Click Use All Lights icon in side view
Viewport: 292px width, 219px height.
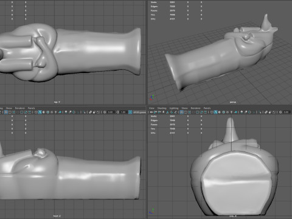click(231, 112)
